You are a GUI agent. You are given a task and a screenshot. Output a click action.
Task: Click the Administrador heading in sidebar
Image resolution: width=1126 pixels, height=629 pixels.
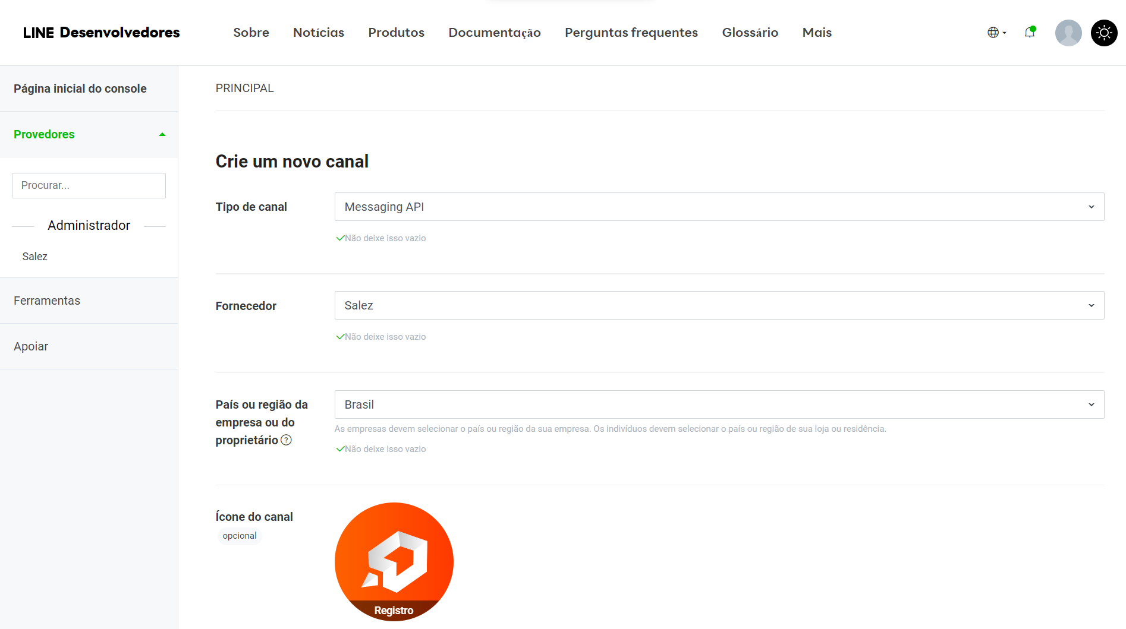click(89, 226)
